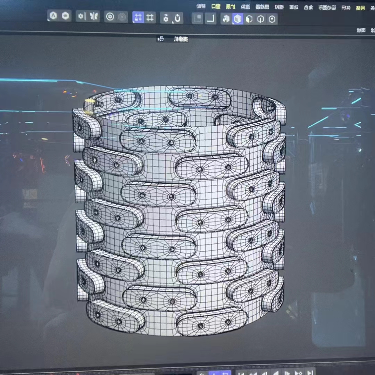This screenshot has width=375, height=375.
Task: Select the blue highlighted cube model mode
Action: 238,19
